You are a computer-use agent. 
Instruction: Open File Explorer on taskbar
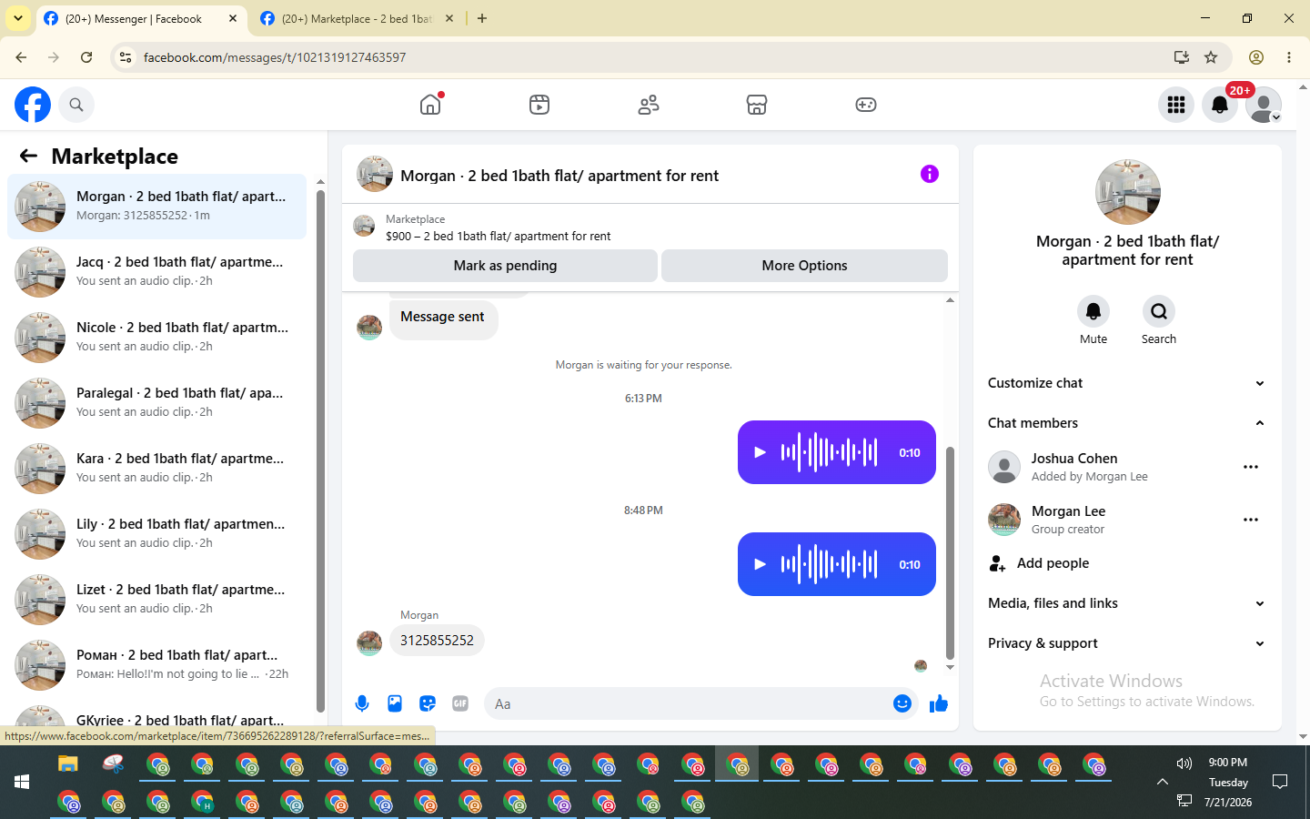tap(68, 764)
